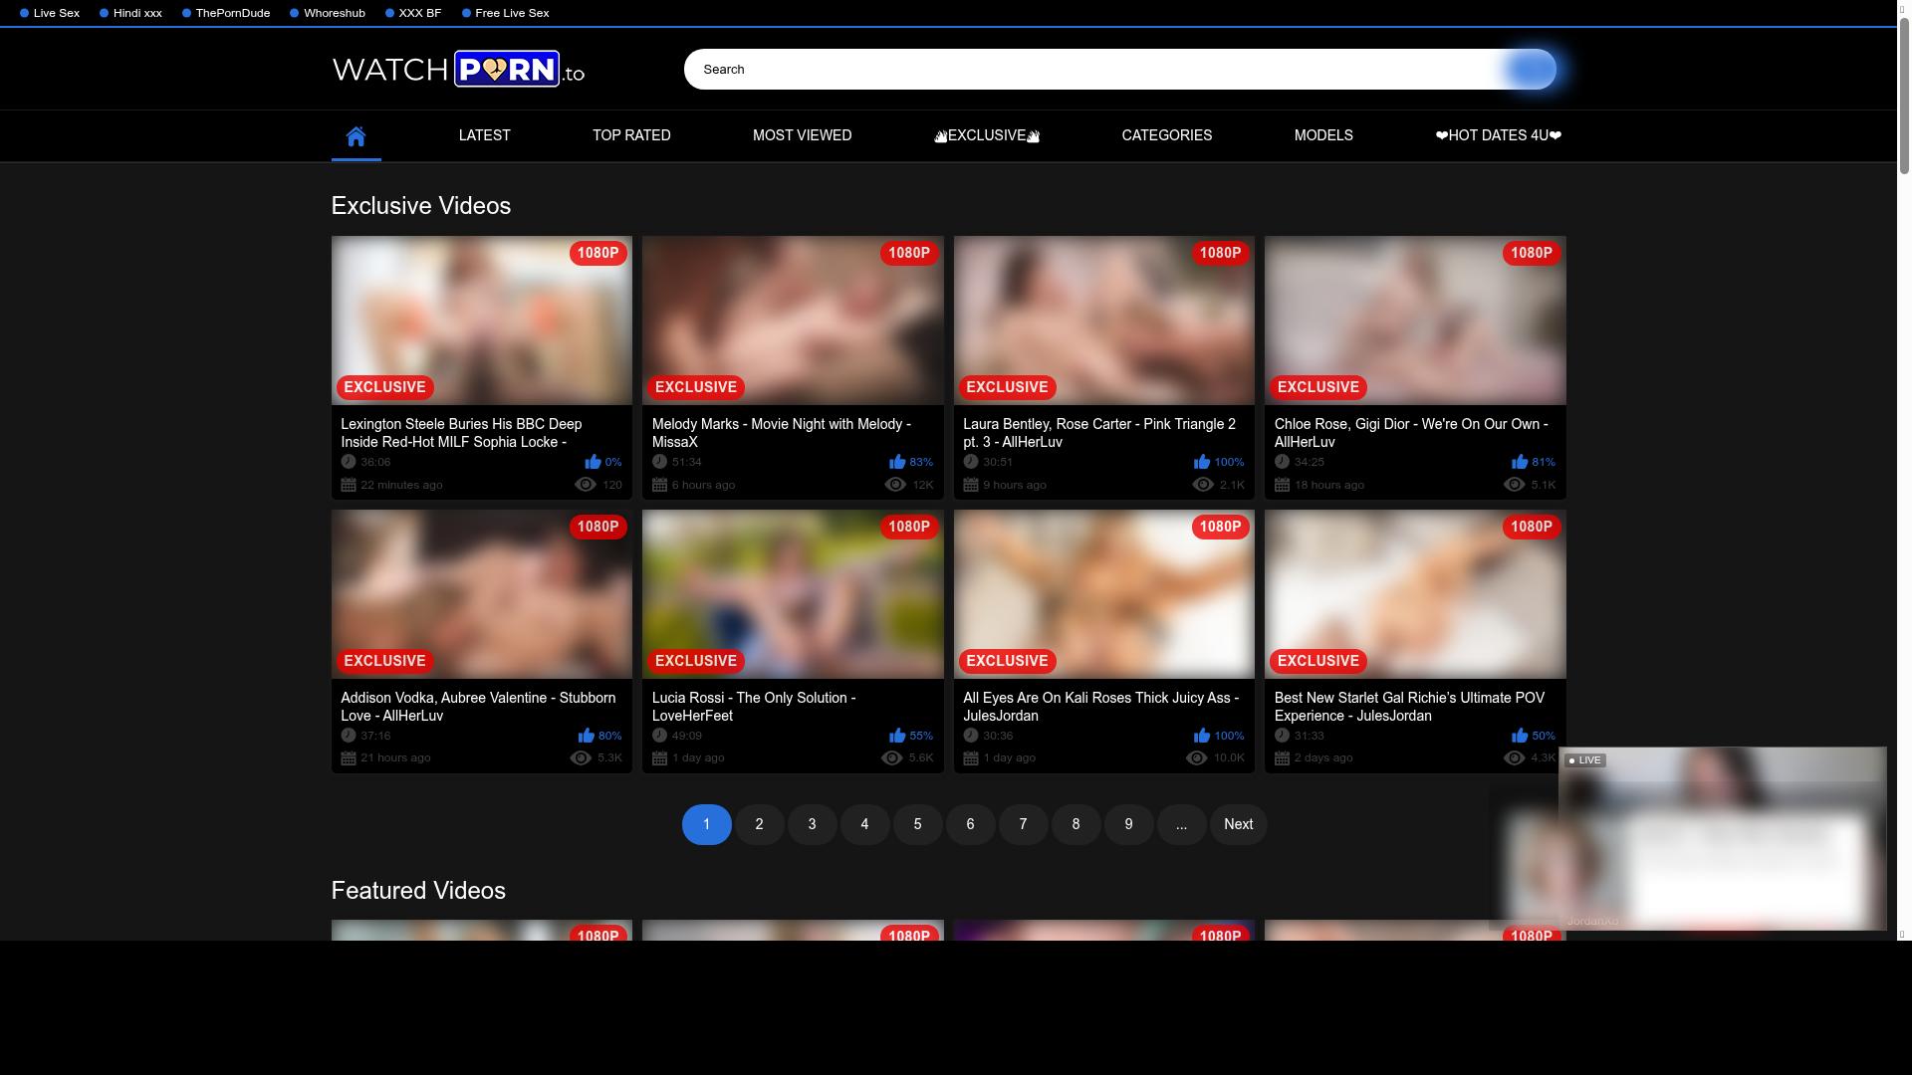
Task: Go to page 2 of Exclusive Videos
Action: pyautogui.click(x=759, y=824)
